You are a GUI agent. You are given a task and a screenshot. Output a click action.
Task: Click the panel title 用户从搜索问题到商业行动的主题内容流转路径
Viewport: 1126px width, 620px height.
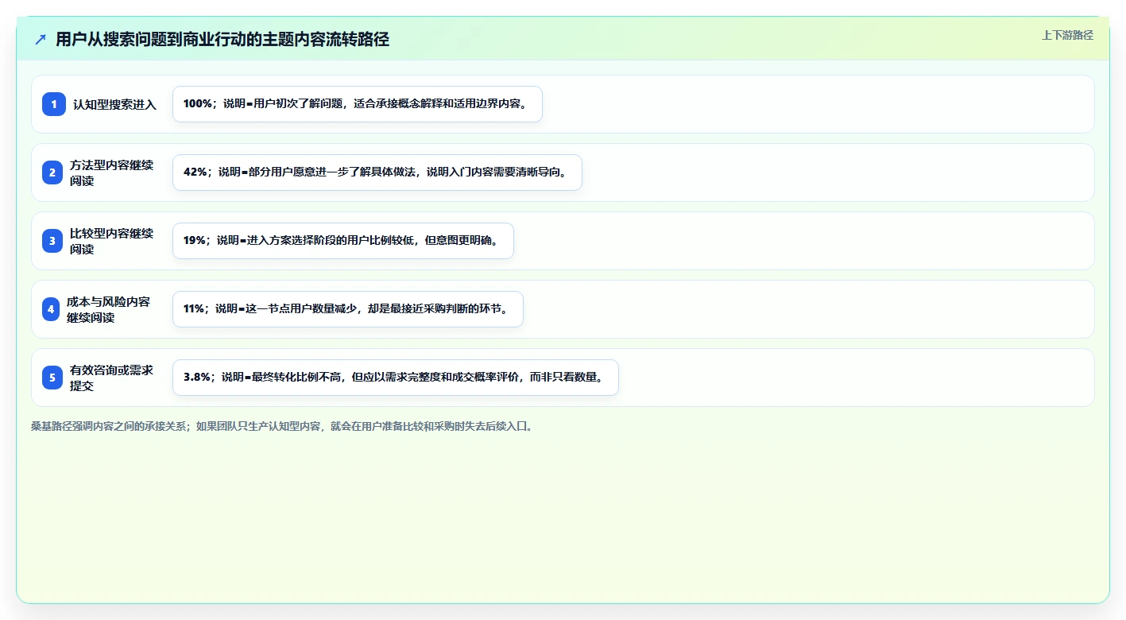[x=222, y=40]
